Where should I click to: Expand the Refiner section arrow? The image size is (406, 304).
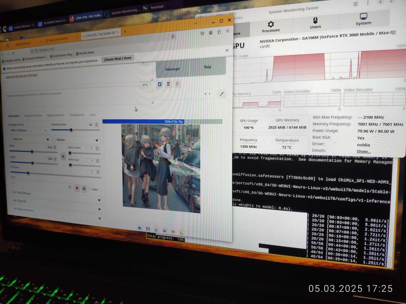[x=96, y=140]
